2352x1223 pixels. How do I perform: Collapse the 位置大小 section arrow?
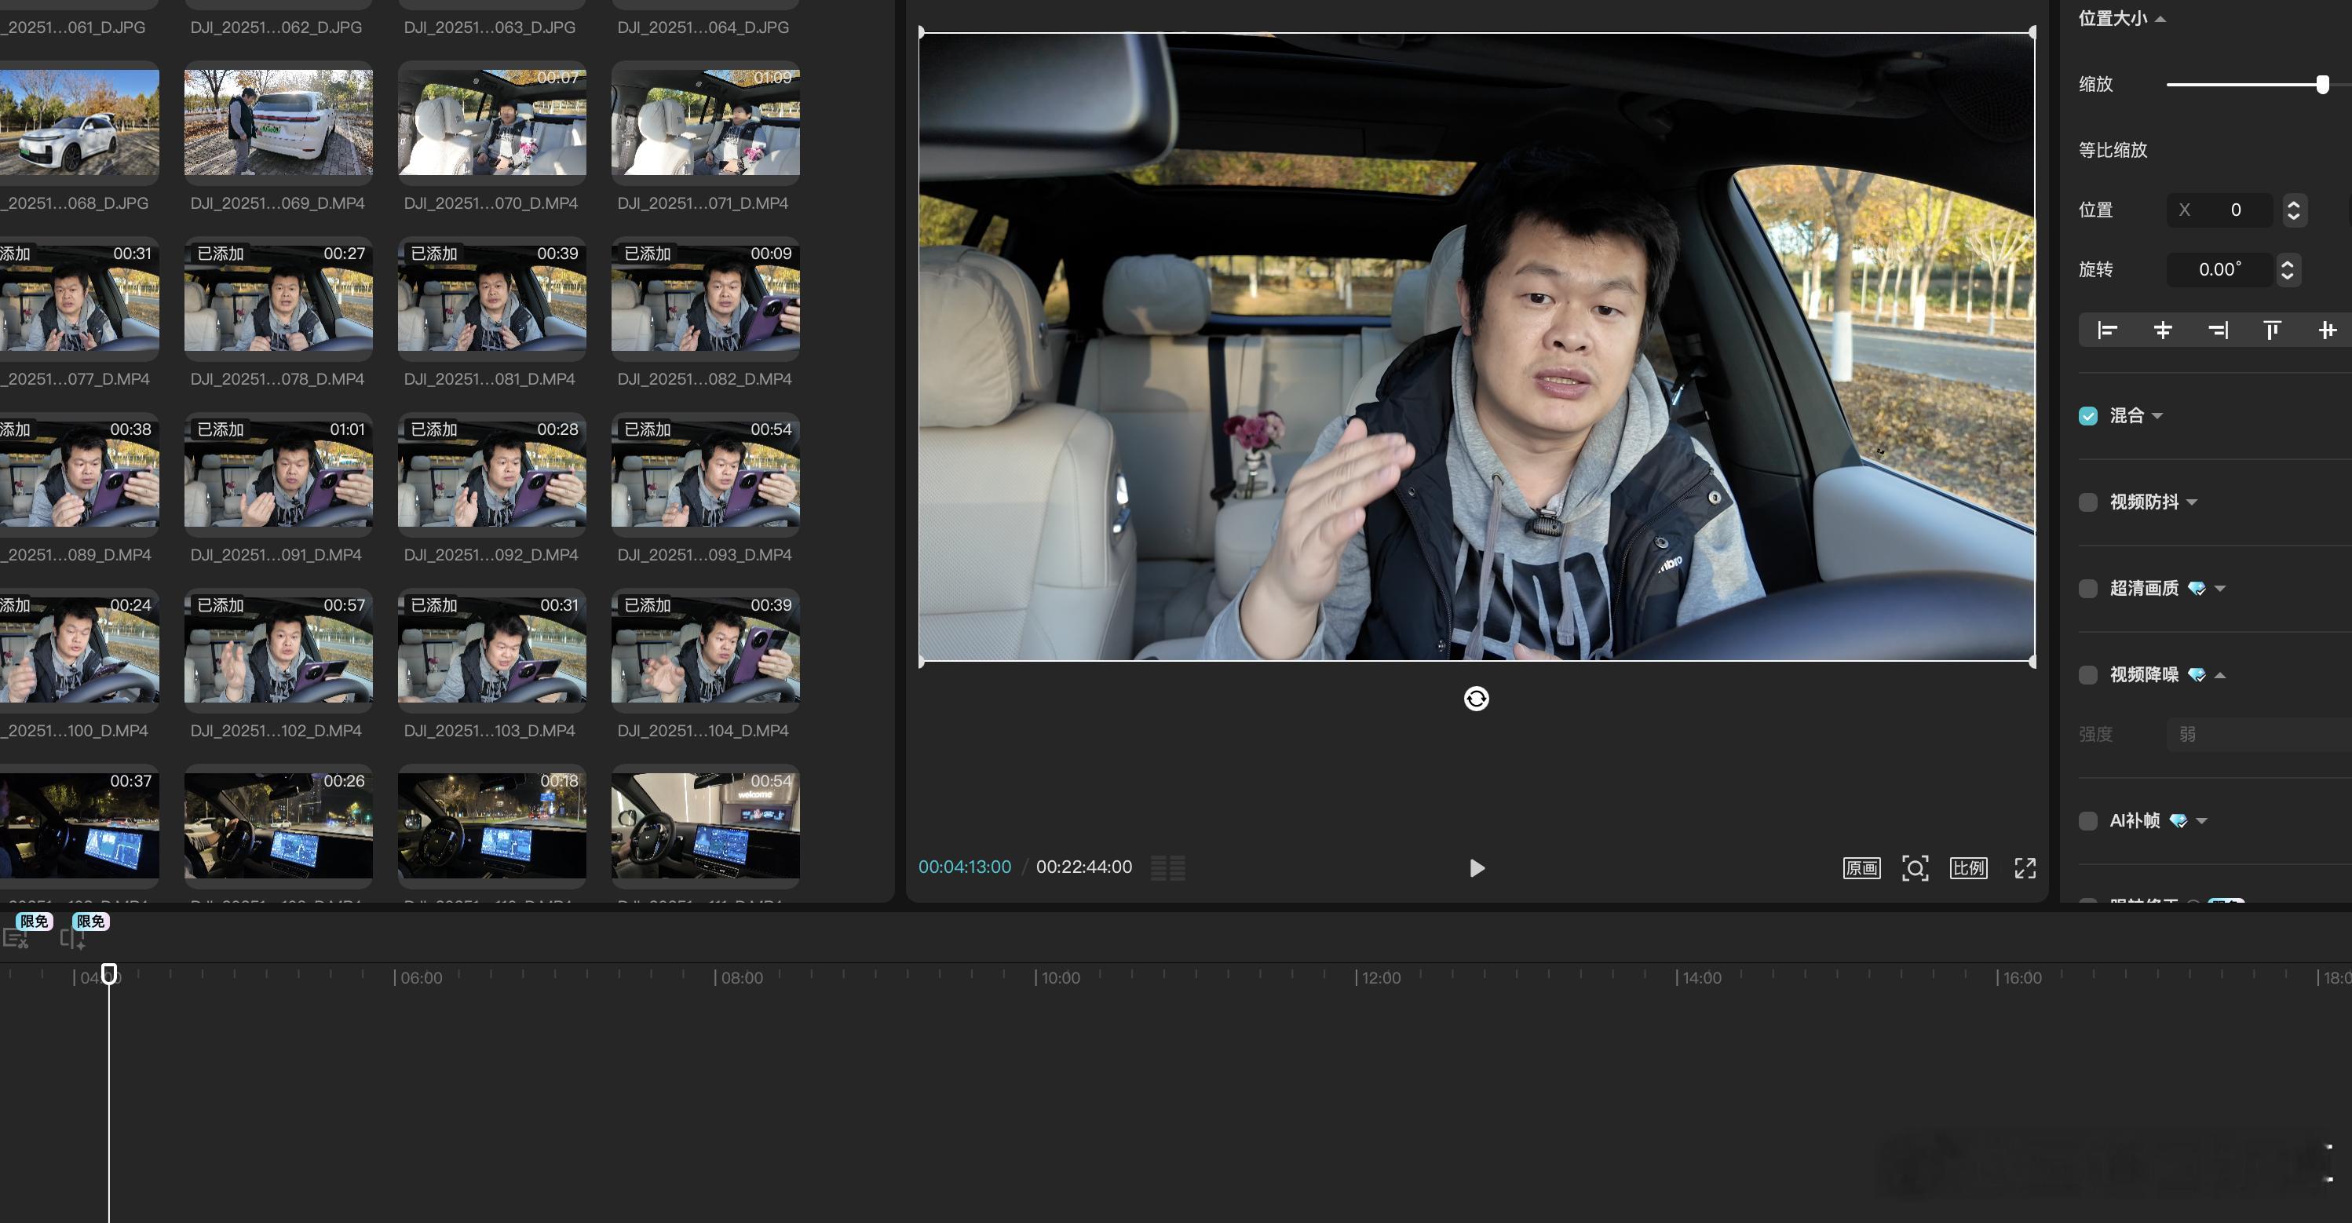2160,19
